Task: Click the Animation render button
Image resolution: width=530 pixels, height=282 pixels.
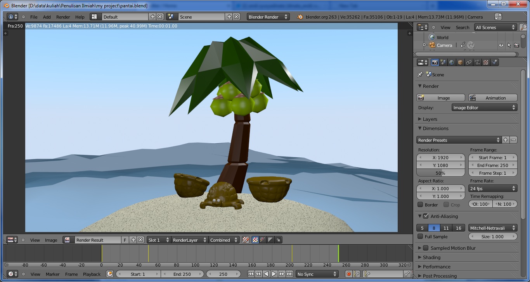Action: 493,98
